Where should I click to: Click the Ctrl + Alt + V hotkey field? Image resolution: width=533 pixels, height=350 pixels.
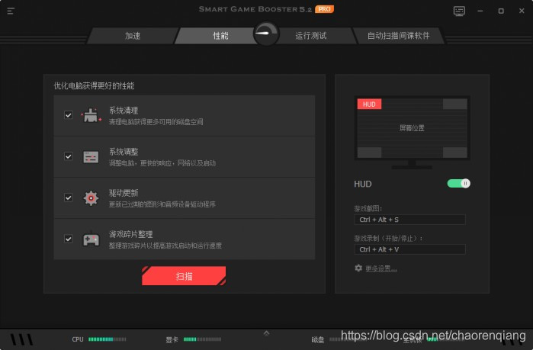pyautogui.click(x=409, y=249)
